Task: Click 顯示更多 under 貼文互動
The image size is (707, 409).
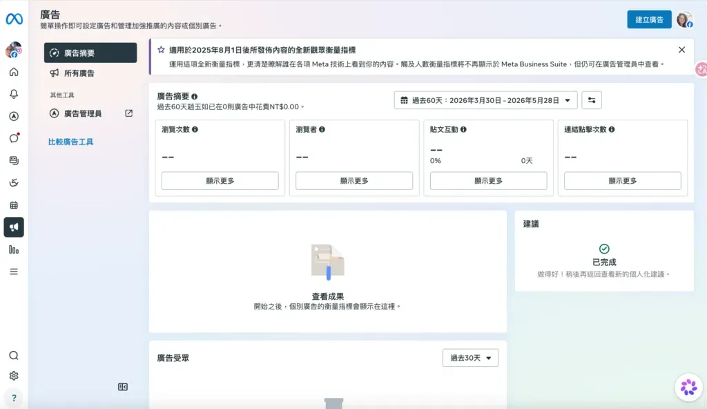Action: pyautogui.click(x=488, y=180)
